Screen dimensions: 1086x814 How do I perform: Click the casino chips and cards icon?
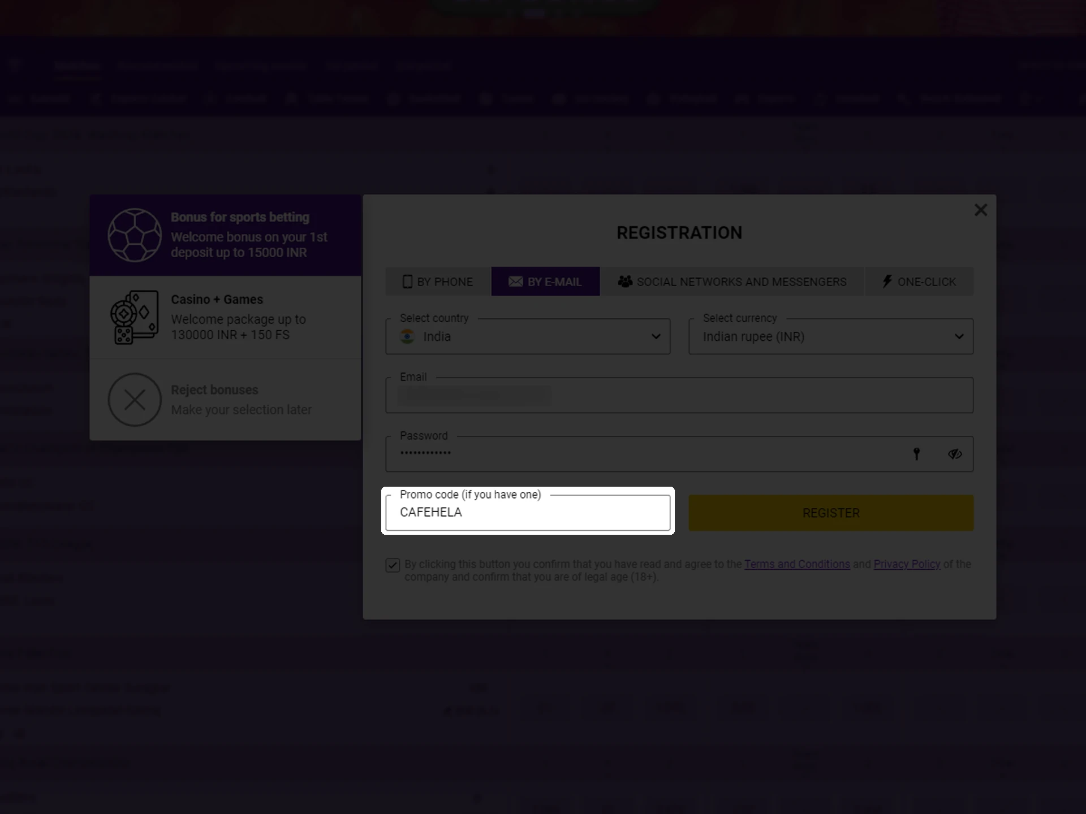click(x=135, y=317)
